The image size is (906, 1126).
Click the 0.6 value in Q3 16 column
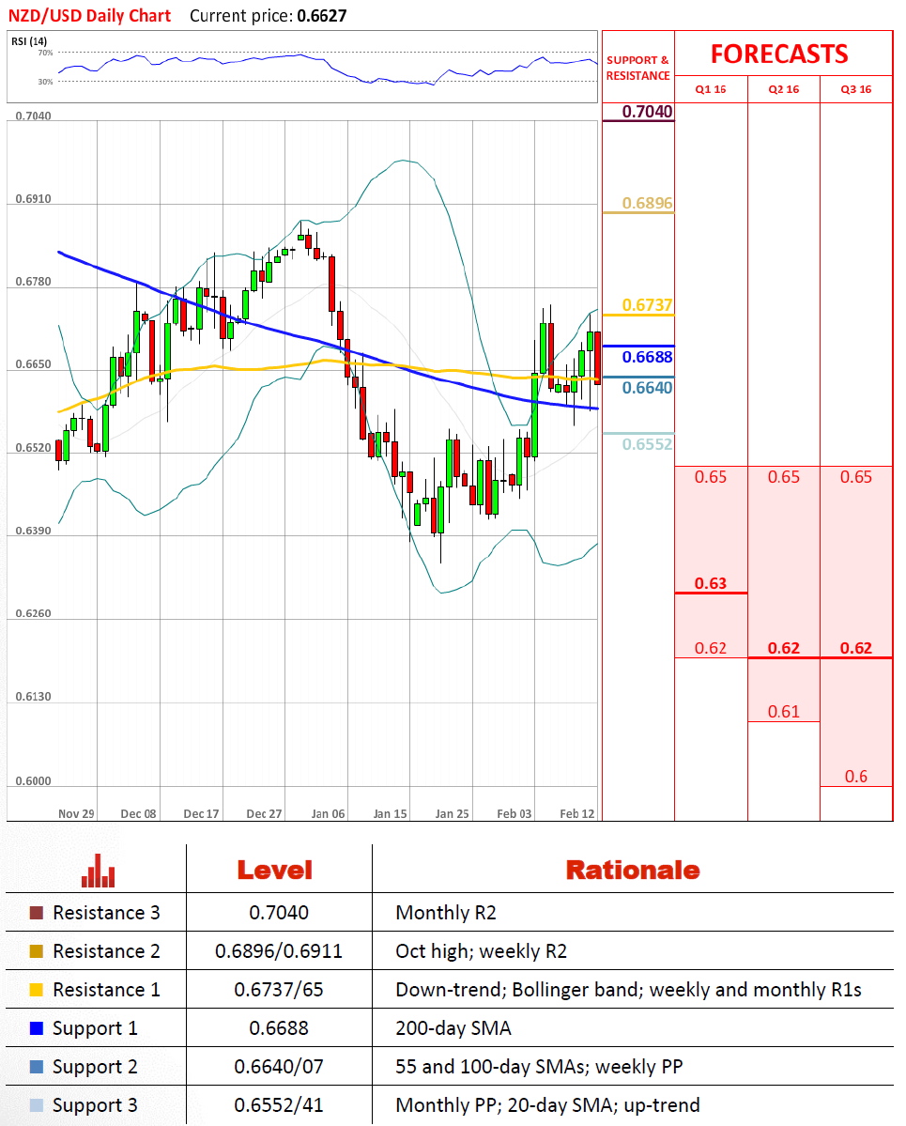(856, 777)
